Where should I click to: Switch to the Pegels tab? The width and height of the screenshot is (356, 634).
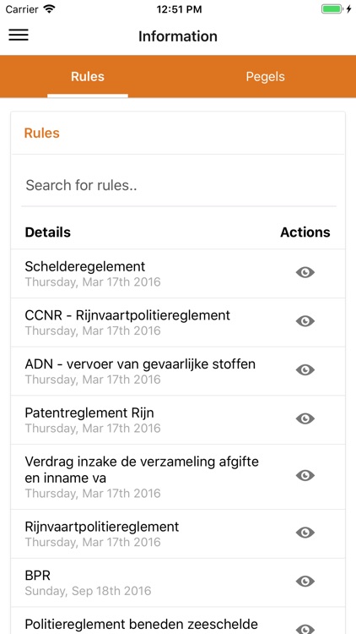[265, 76]
